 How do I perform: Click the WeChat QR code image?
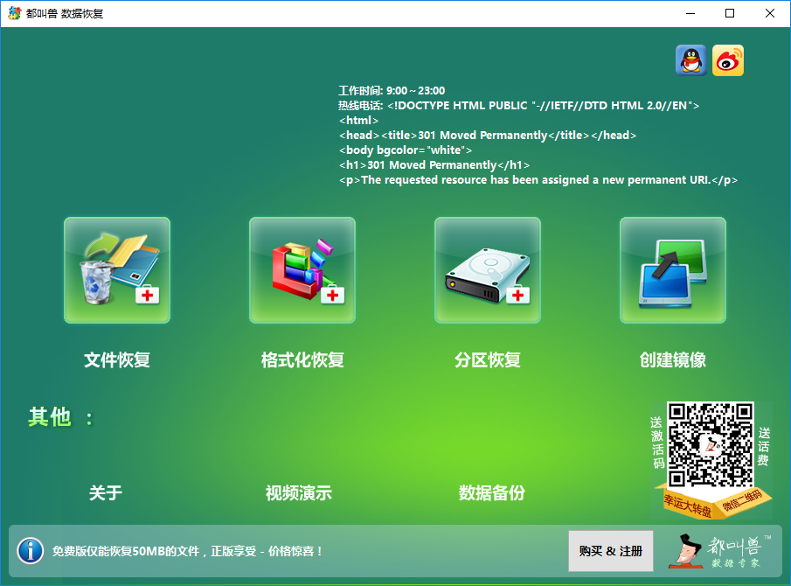(711, 444)
